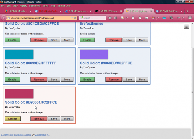Open a new tab with plus button

[188, 11]
